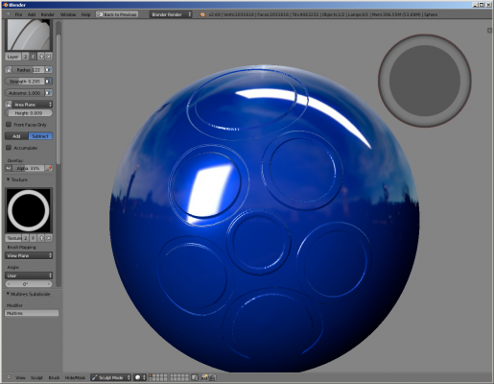Viewport: 494px width, 384px height.
Task: Collapse the Multires Subdivide panel
Action: tap(8, 294)
